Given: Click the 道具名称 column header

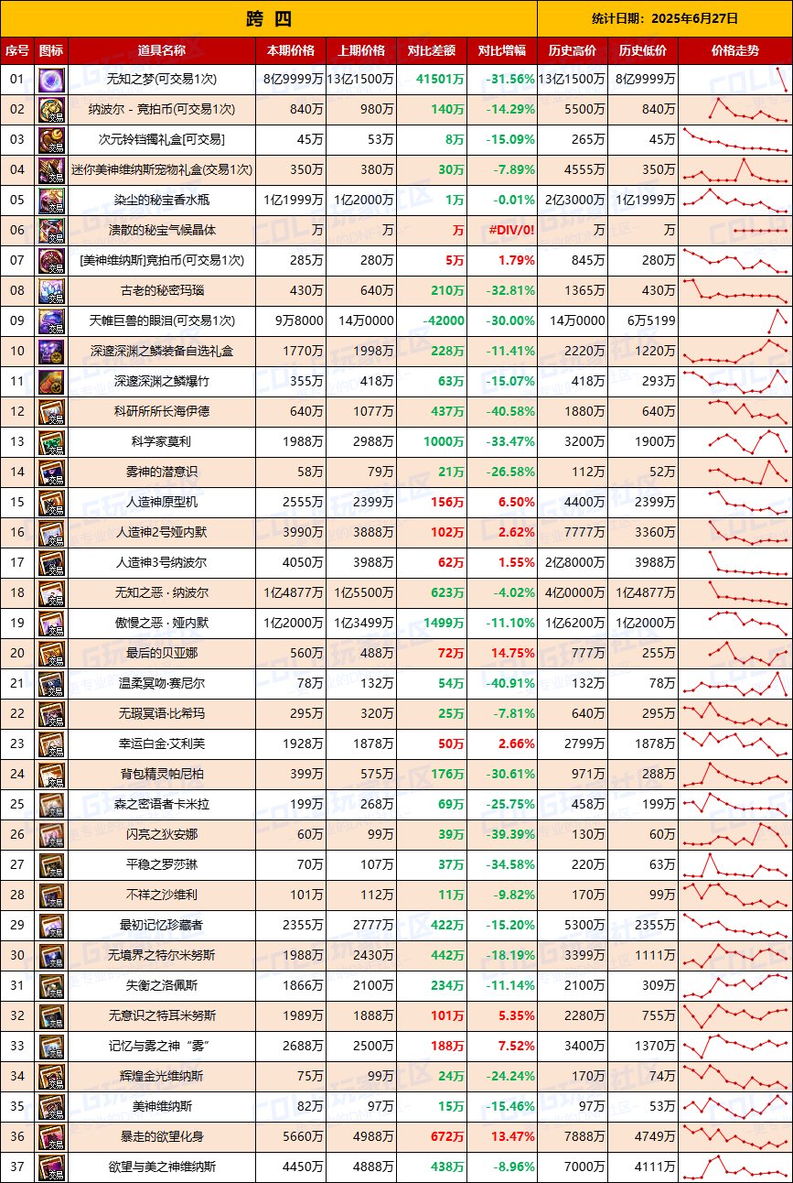Looking at the screenshot, I should tap(162, 50).
